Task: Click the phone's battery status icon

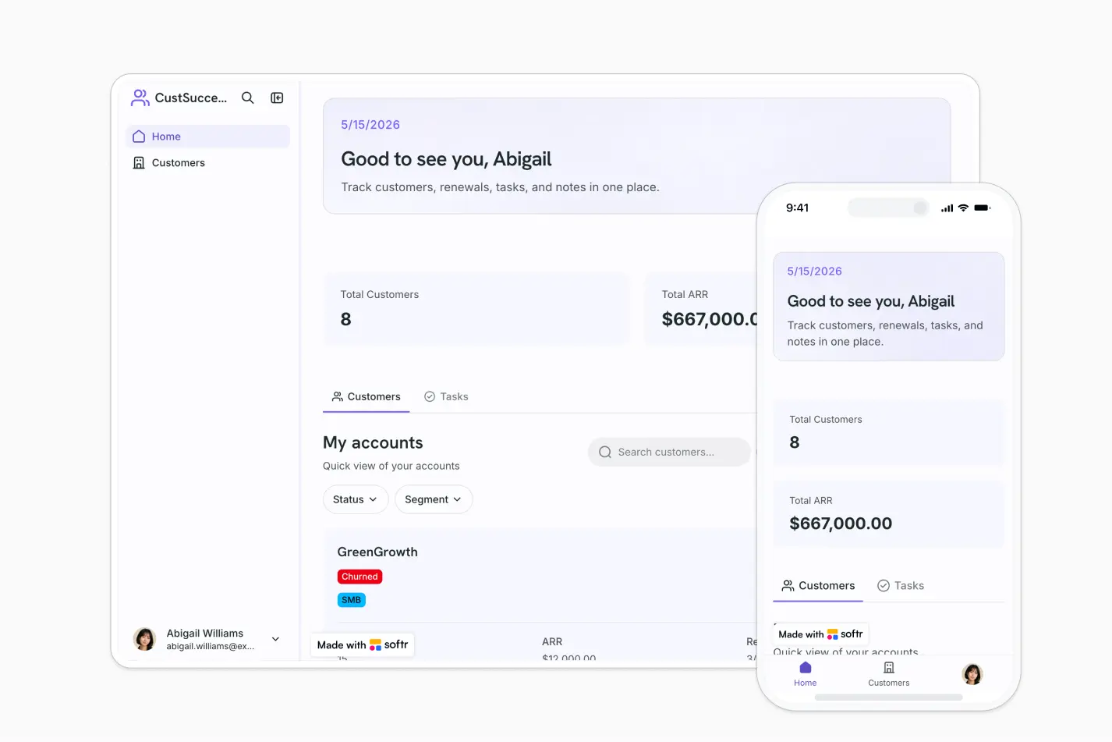Action: 983,208
